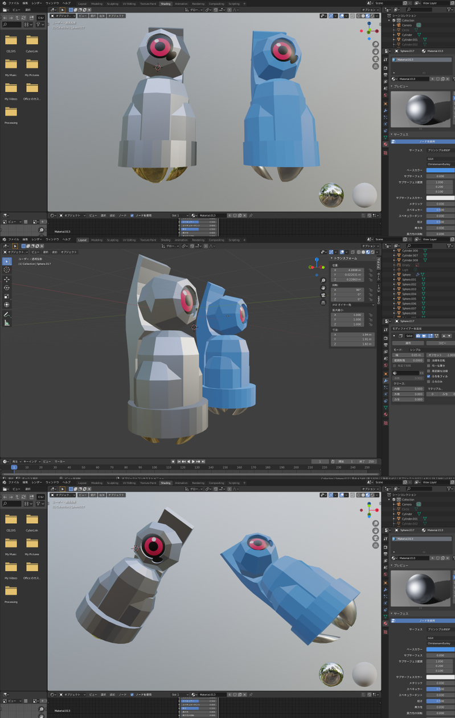Enable the 高品質な法線 checkbox in the Solid modifier

coord(428,371)
